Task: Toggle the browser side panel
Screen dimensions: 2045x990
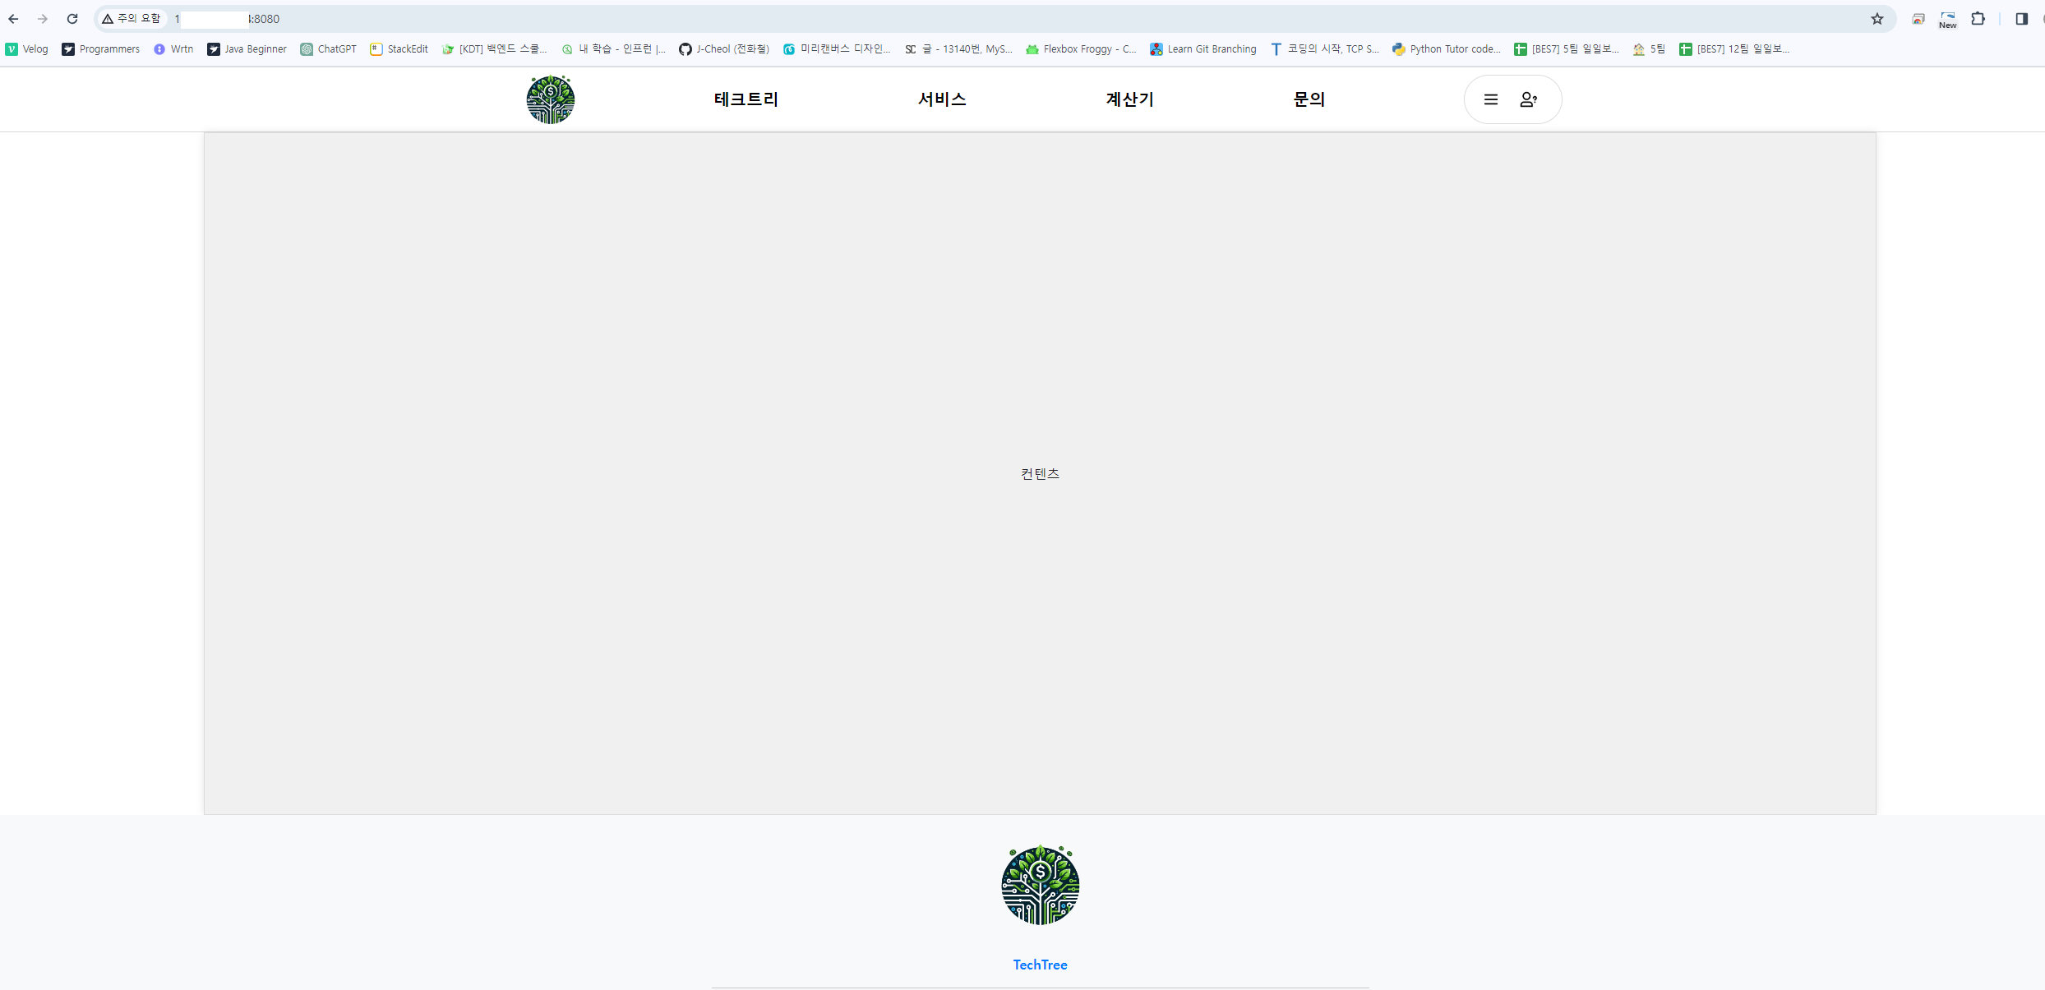Action: 2021,19
